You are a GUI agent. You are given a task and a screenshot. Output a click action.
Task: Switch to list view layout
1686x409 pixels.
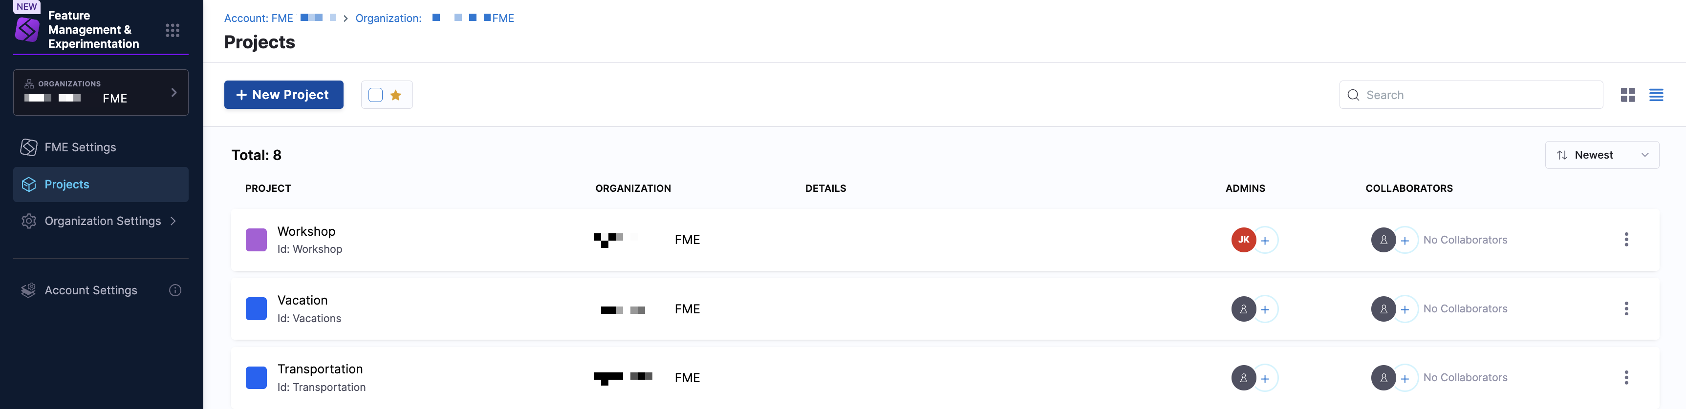[1656, 95]
